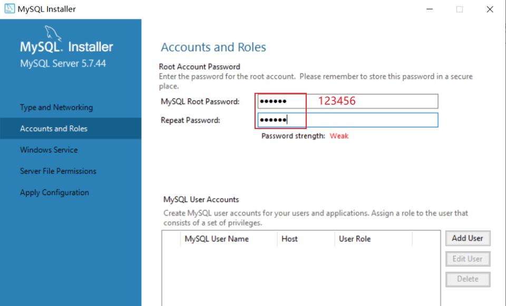Click the MySQL User Name column header

tap(228, 239)
